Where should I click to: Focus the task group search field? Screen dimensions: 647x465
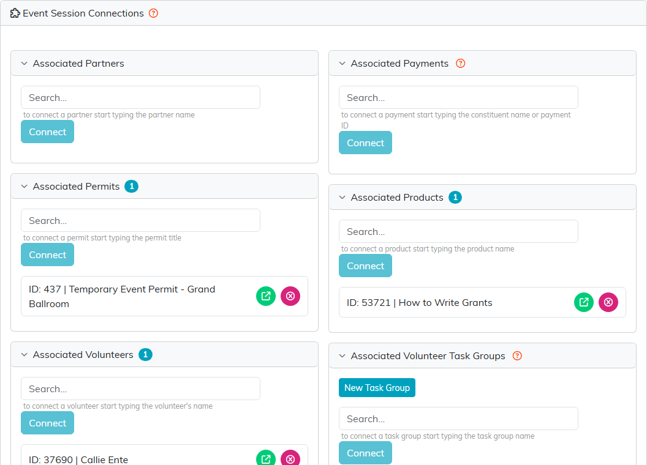tap(458, 419)
